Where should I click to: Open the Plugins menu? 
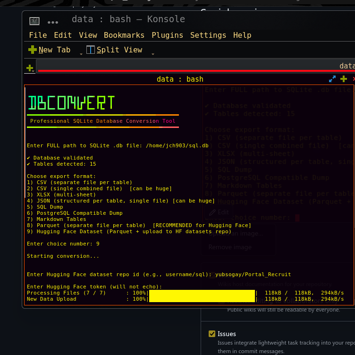coord(167,35)
